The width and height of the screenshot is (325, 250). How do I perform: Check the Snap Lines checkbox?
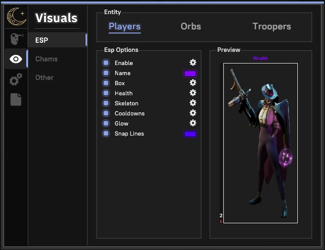coord(106,134)
